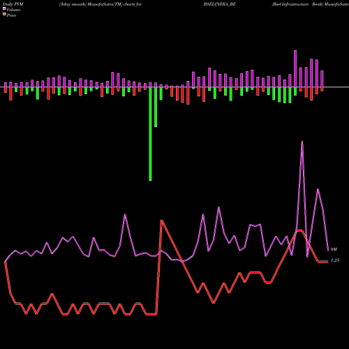349x349 pixels.
Task: Click the Price legend color swatch
Action: coord(4,15)
